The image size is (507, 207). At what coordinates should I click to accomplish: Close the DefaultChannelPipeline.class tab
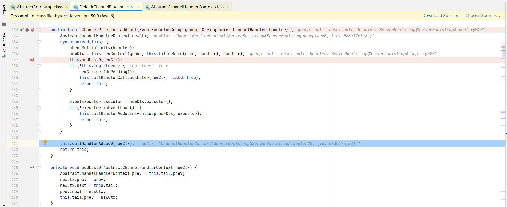tap(138, 7)
